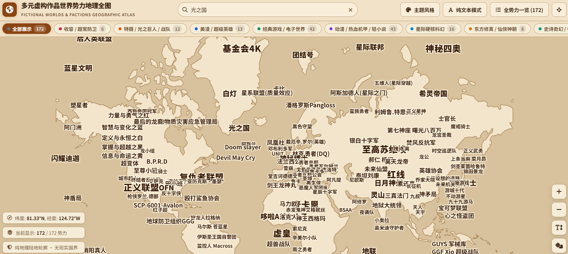
Task: Select the SCP-6001-Avalon label
Action: point(158,205)
